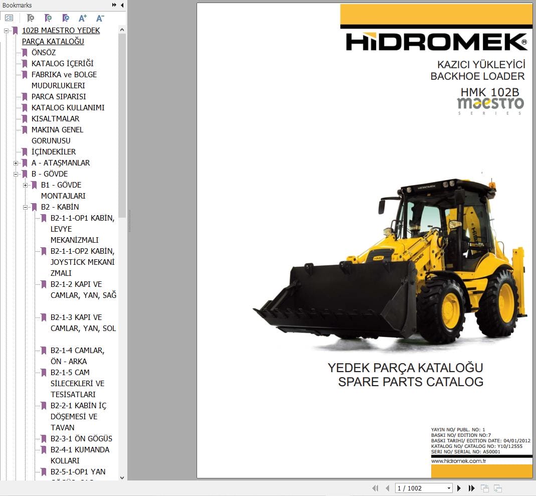This screenshot has width=536, height=496.
Task: Open the İÇİNDEKİLER bookmark
Action: (x=54, y=151)
